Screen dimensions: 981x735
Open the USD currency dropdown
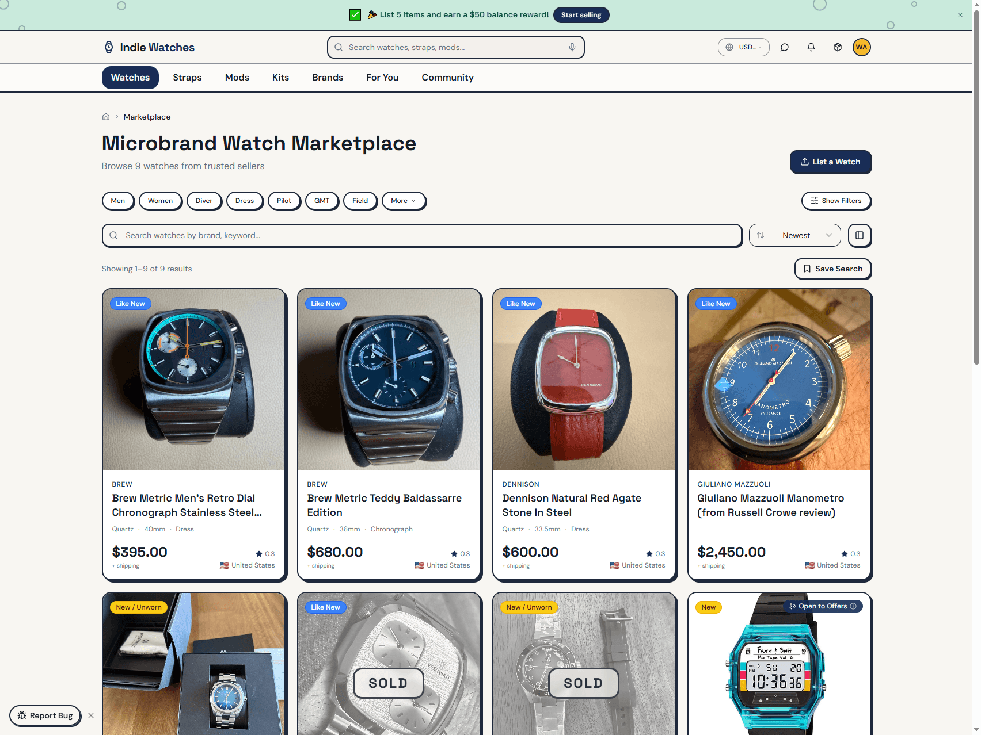(743, 47)
